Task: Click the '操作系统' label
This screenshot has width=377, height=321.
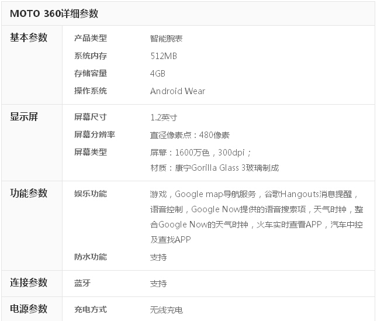Action: [91, 91]
